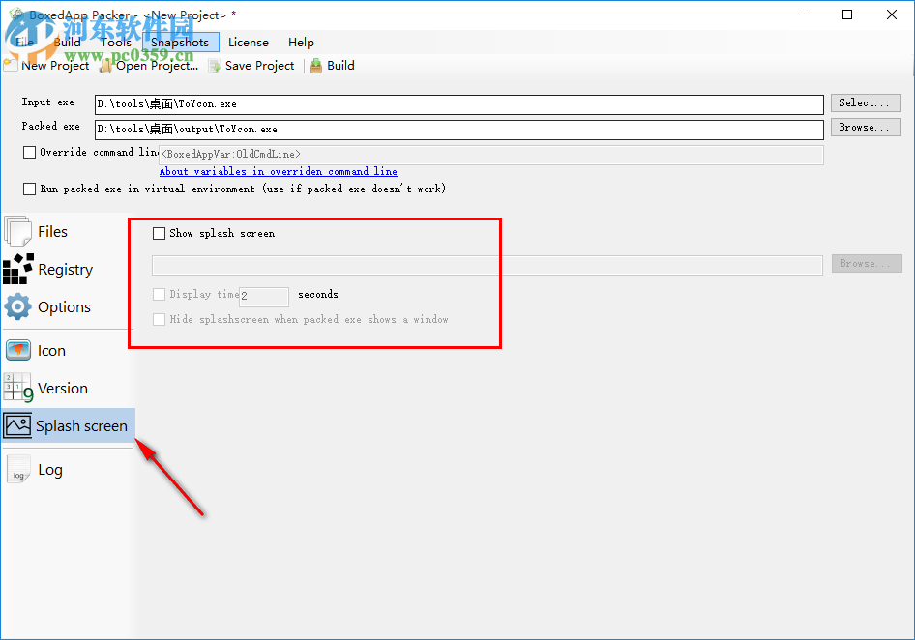Click the Display time seconds field

(263, 297)
